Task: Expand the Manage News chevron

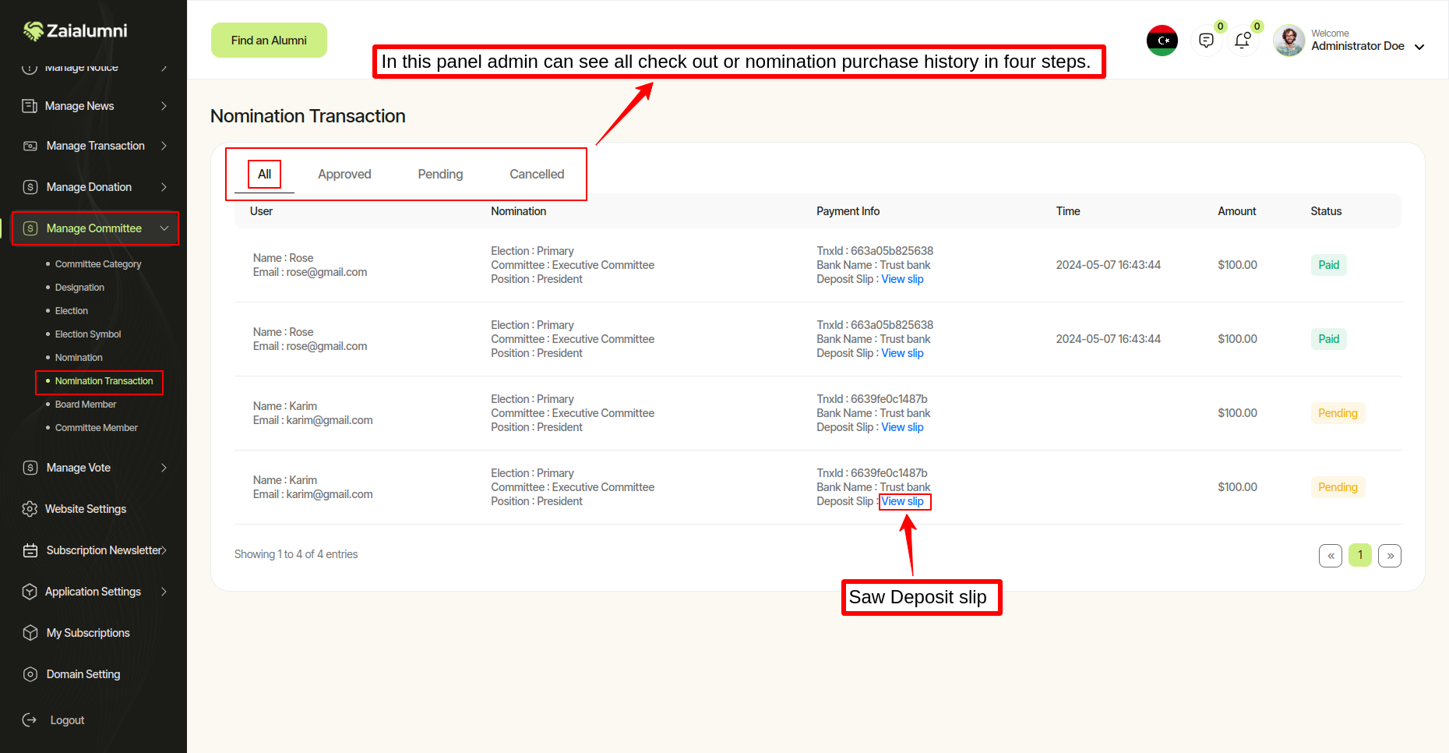Action: point(164,106)
